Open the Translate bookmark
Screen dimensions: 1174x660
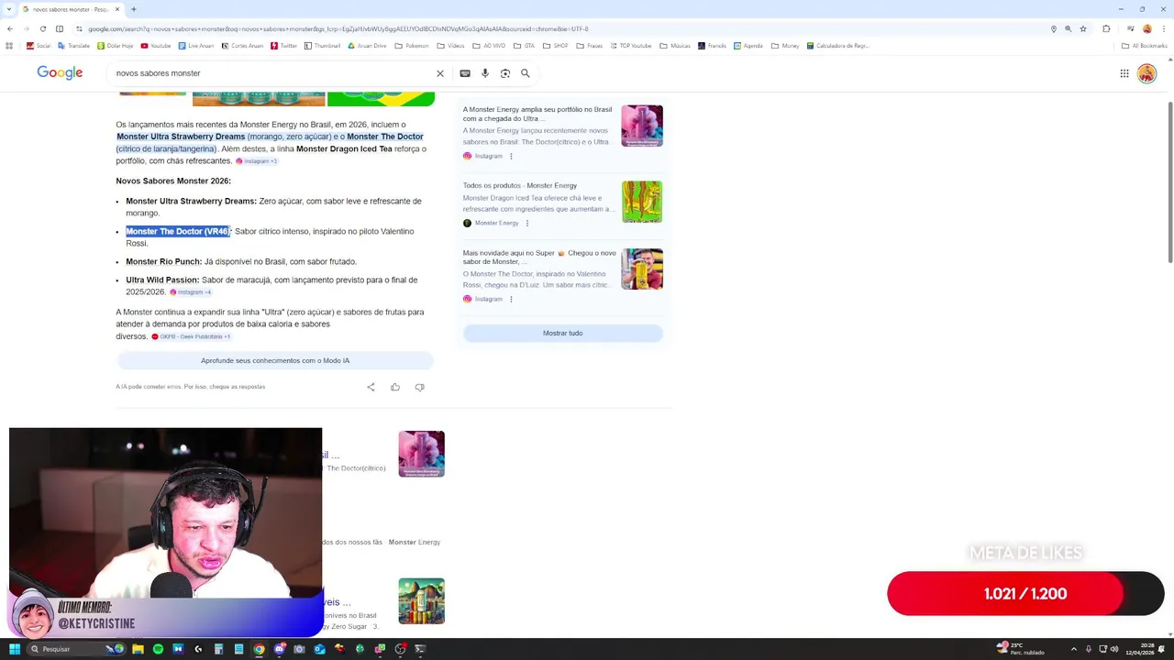[74, 45]
